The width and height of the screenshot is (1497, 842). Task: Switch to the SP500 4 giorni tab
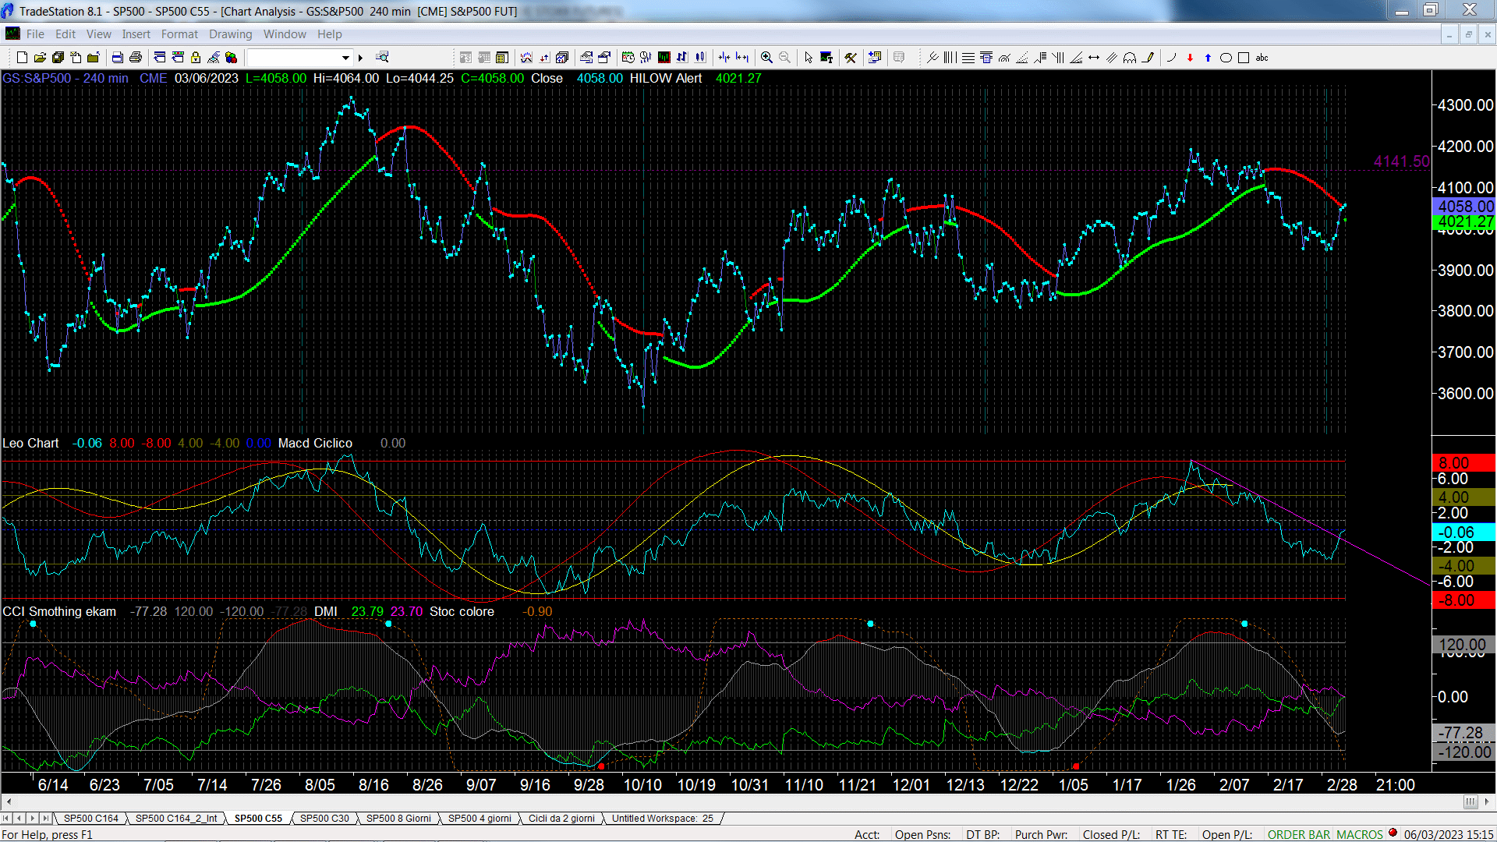(x=480, y=819)
